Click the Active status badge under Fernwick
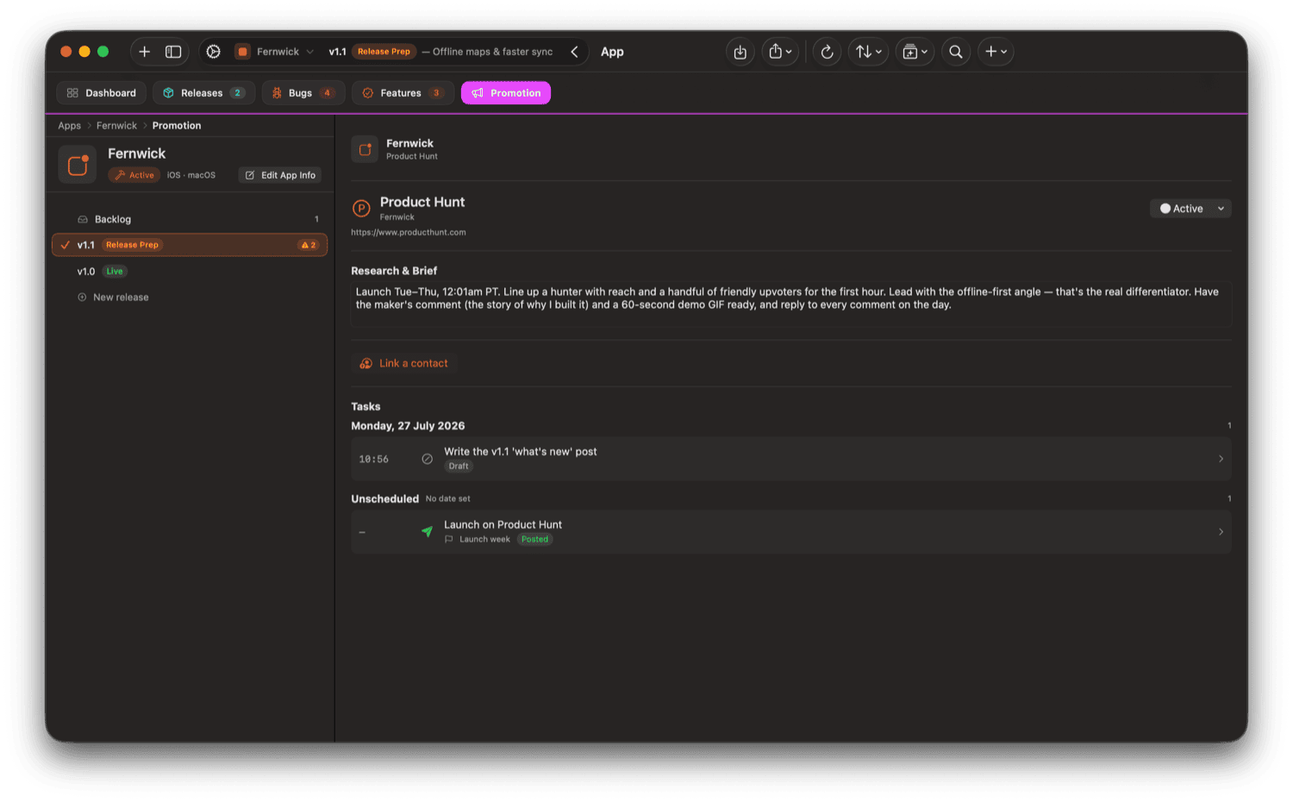Screen dimensions: 1293x802 (x=134, y=175)
